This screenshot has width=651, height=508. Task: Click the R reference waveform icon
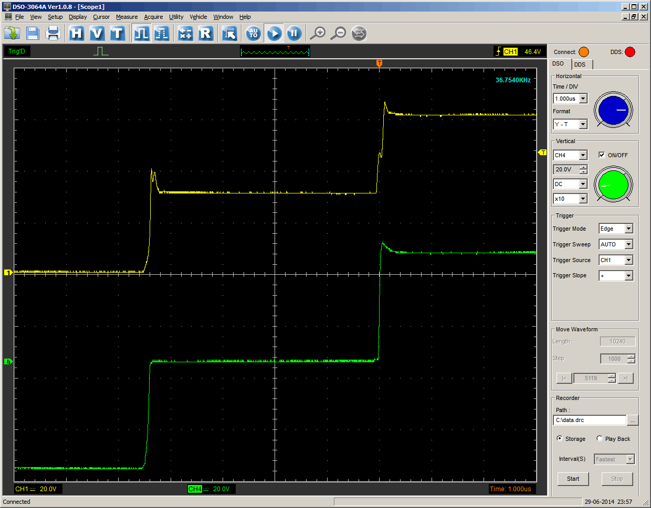click(x=206, y=34)
